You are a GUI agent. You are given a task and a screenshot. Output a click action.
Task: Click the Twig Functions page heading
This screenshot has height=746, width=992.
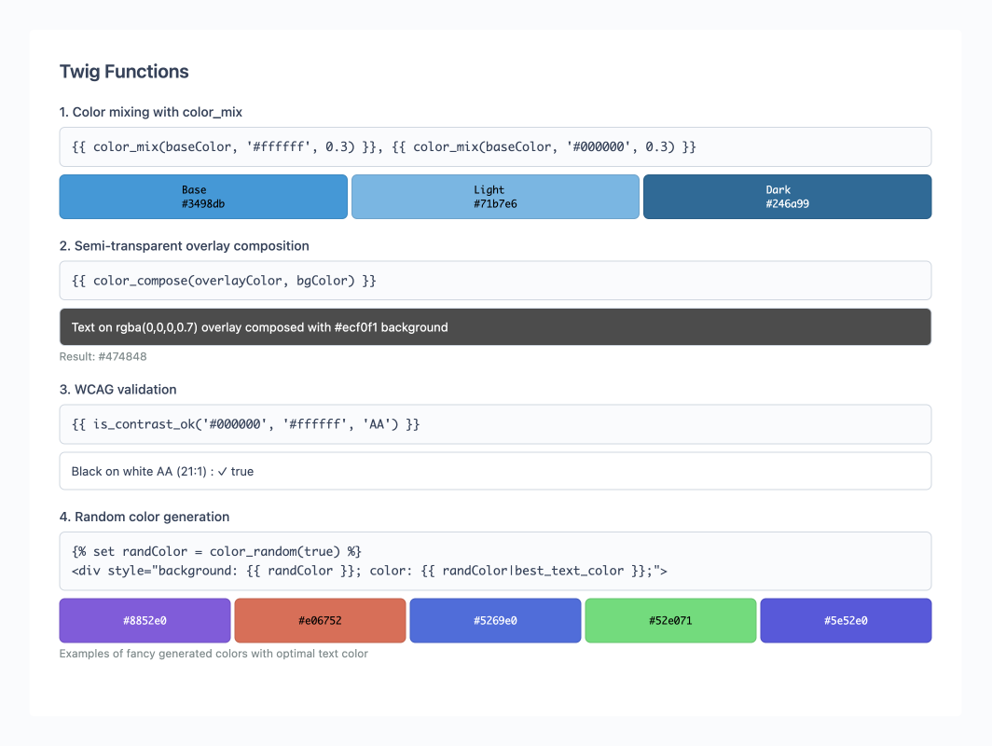point(124,72)
